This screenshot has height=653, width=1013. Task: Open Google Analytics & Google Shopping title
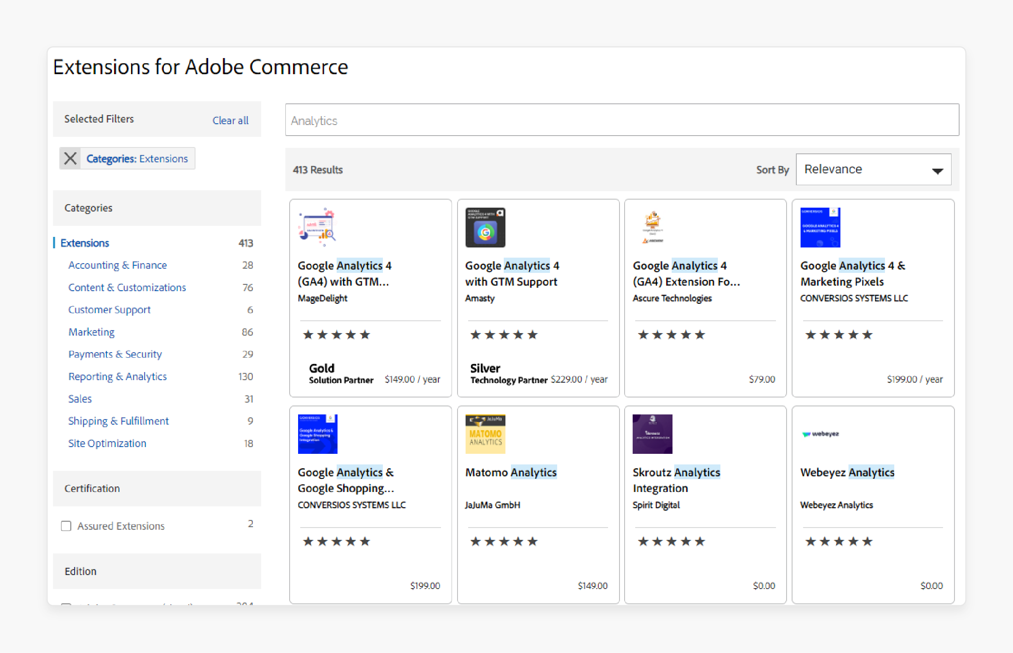[346, 480]
